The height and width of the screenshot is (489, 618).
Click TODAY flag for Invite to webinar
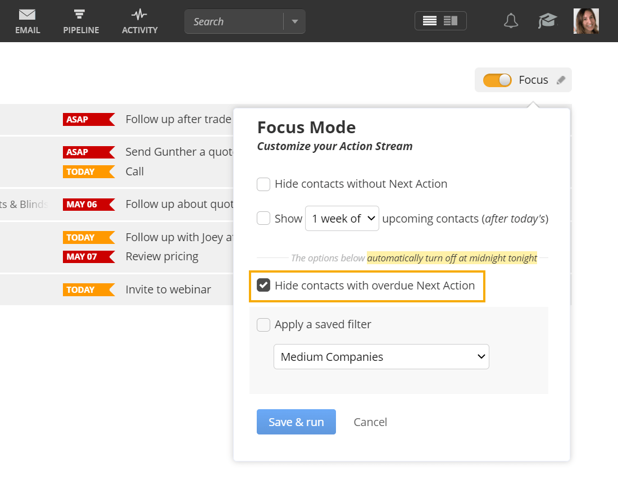pos(89,290)
